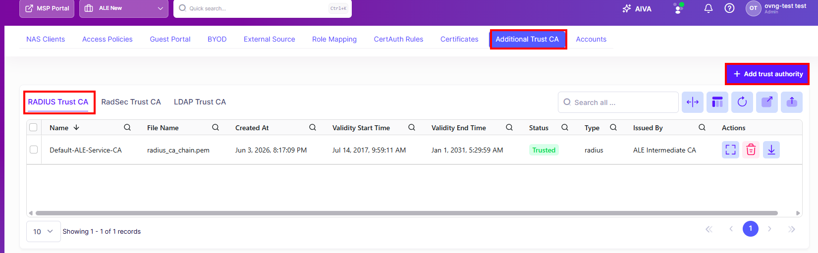Open the AIVA assistant

(637, 8)
